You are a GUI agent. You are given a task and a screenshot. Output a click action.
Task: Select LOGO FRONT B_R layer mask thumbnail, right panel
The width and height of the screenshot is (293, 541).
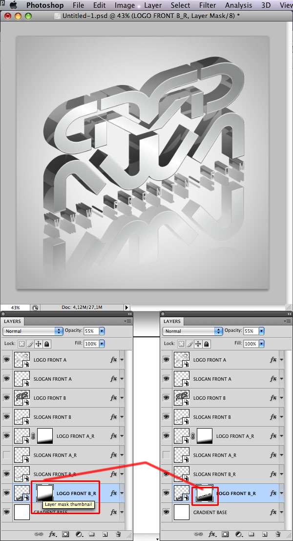205,494
